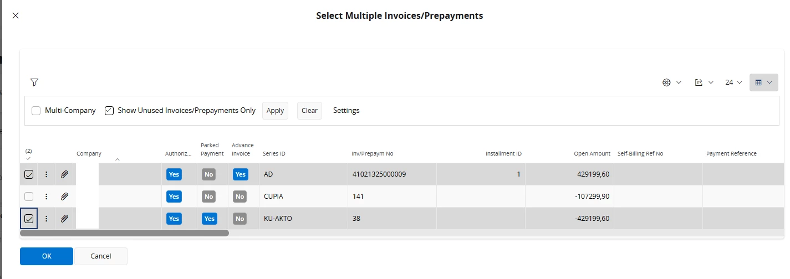The image size is (790, 279).
Task: Sort by the Series ID column header
Action: tap(274, 154)
